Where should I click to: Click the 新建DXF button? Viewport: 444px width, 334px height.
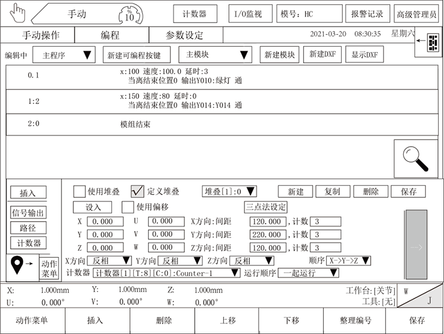click(x=322, y=54)
